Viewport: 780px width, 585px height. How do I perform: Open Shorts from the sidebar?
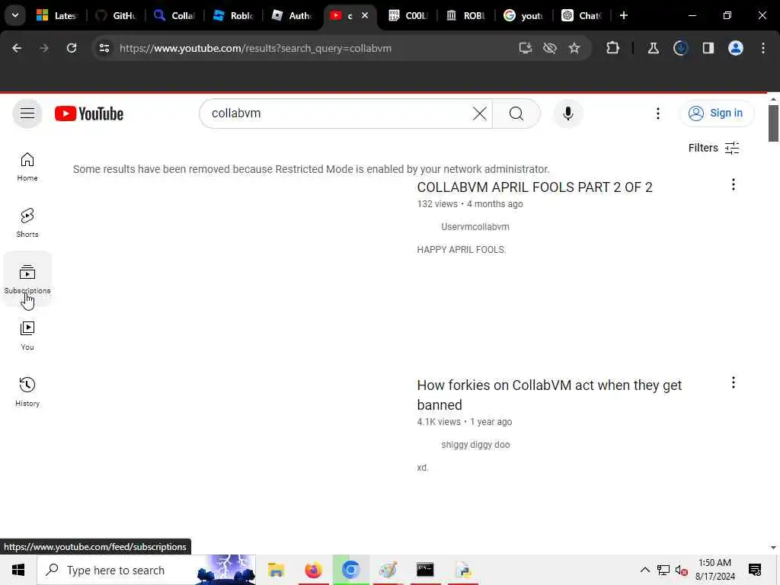[x=27, y=223]
